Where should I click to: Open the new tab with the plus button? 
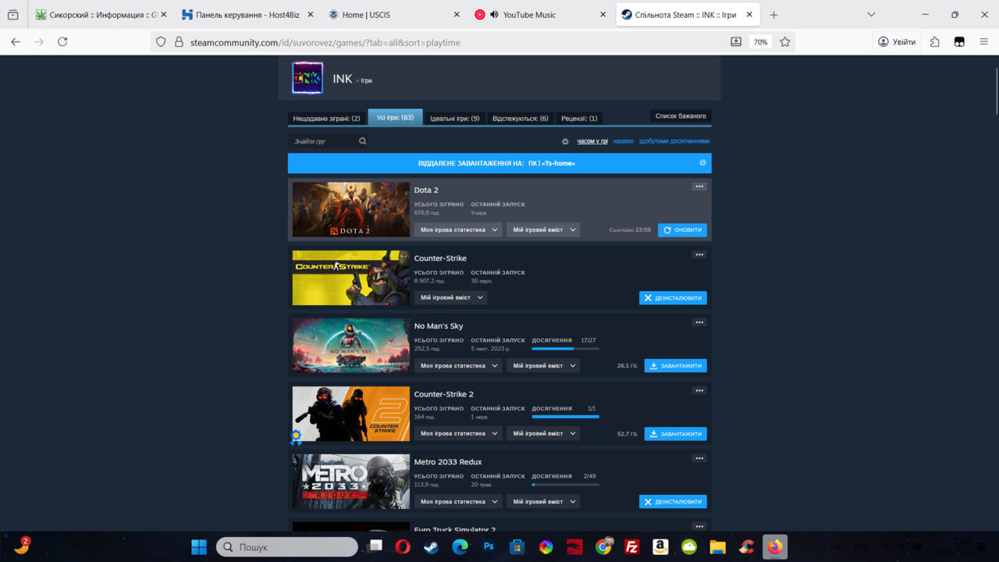point(773,15)
